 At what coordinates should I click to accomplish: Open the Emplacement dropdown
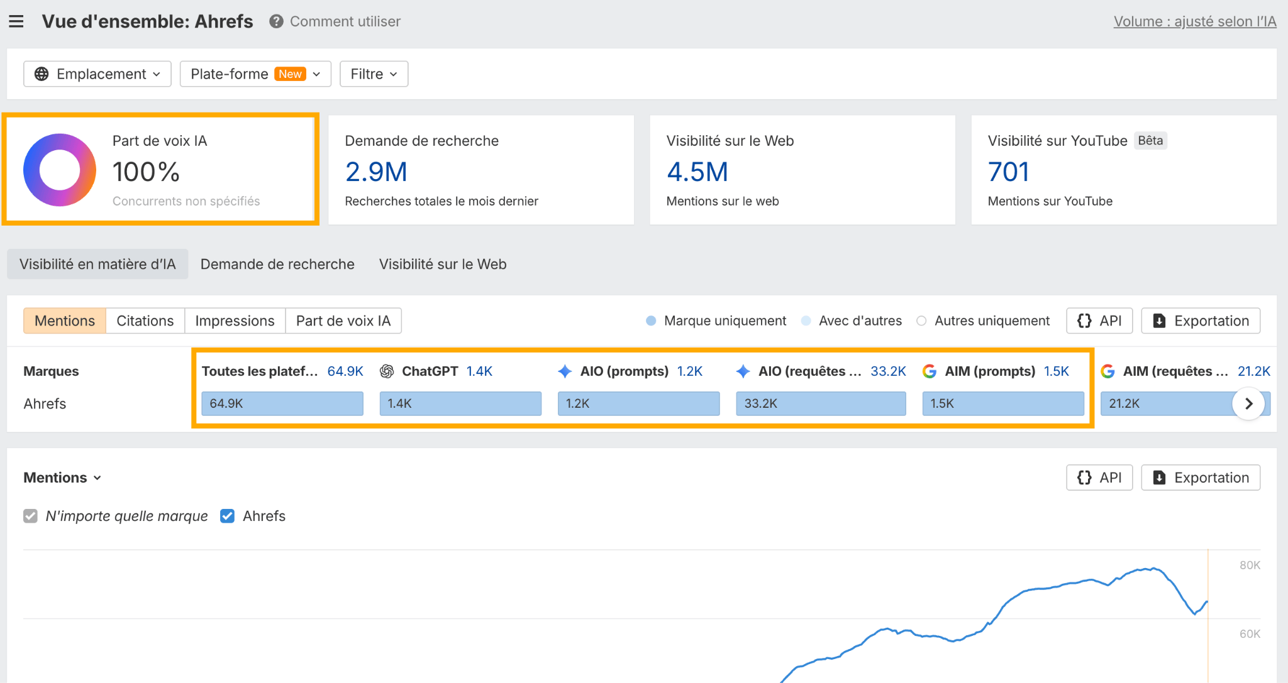pyautogui.click(x=97, y=74)
